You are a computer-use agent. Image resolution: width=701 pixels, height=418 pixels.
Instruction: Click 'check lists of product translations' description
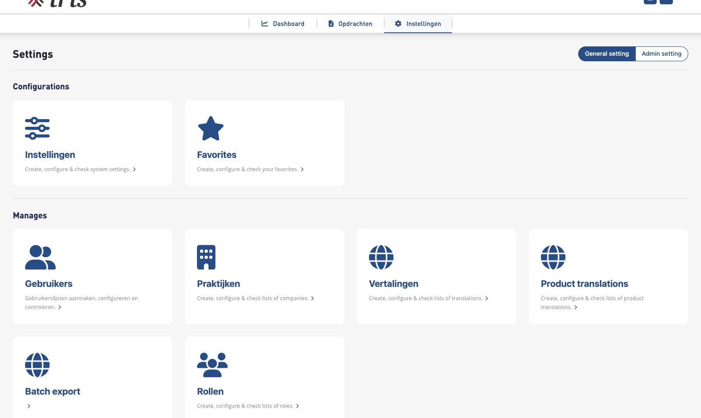tap(592, 303)
